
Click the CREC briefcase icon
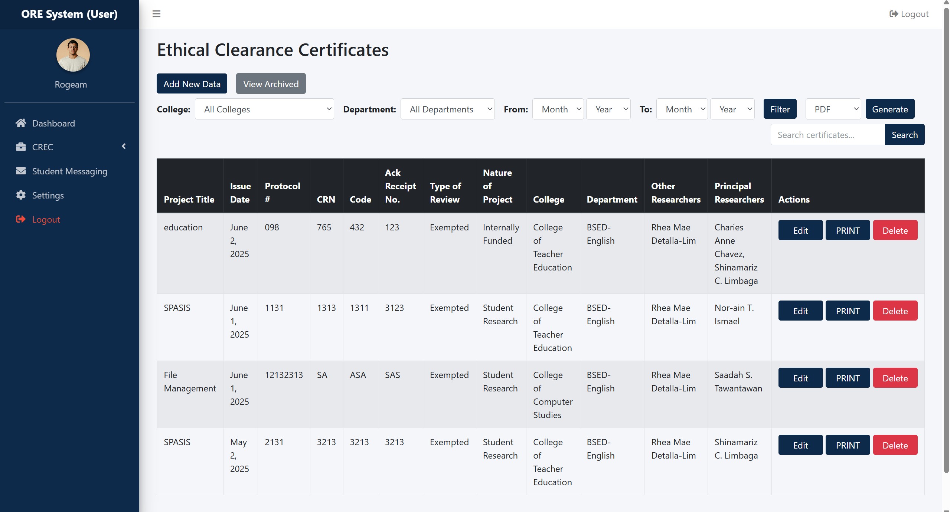click(21, 147)
